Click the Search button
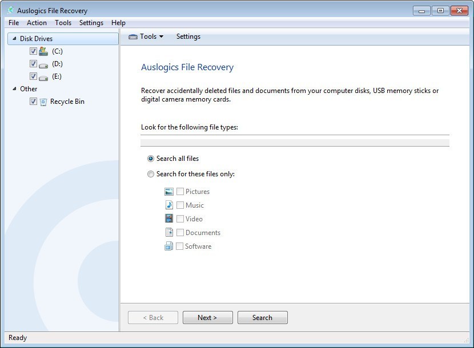This screenshot has height=348, width=474. pyautogui.click(x=262, y=317)
